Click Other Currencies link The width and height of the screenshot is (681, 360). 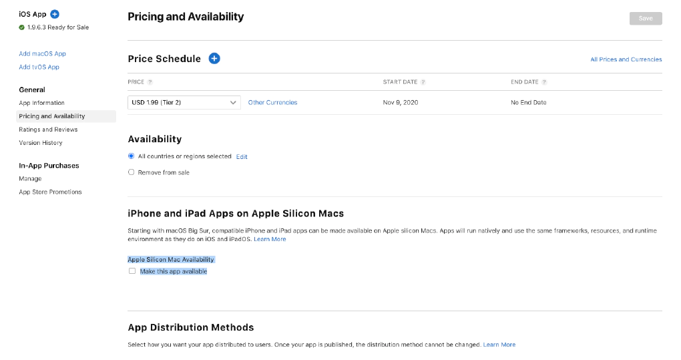[272, 103]
